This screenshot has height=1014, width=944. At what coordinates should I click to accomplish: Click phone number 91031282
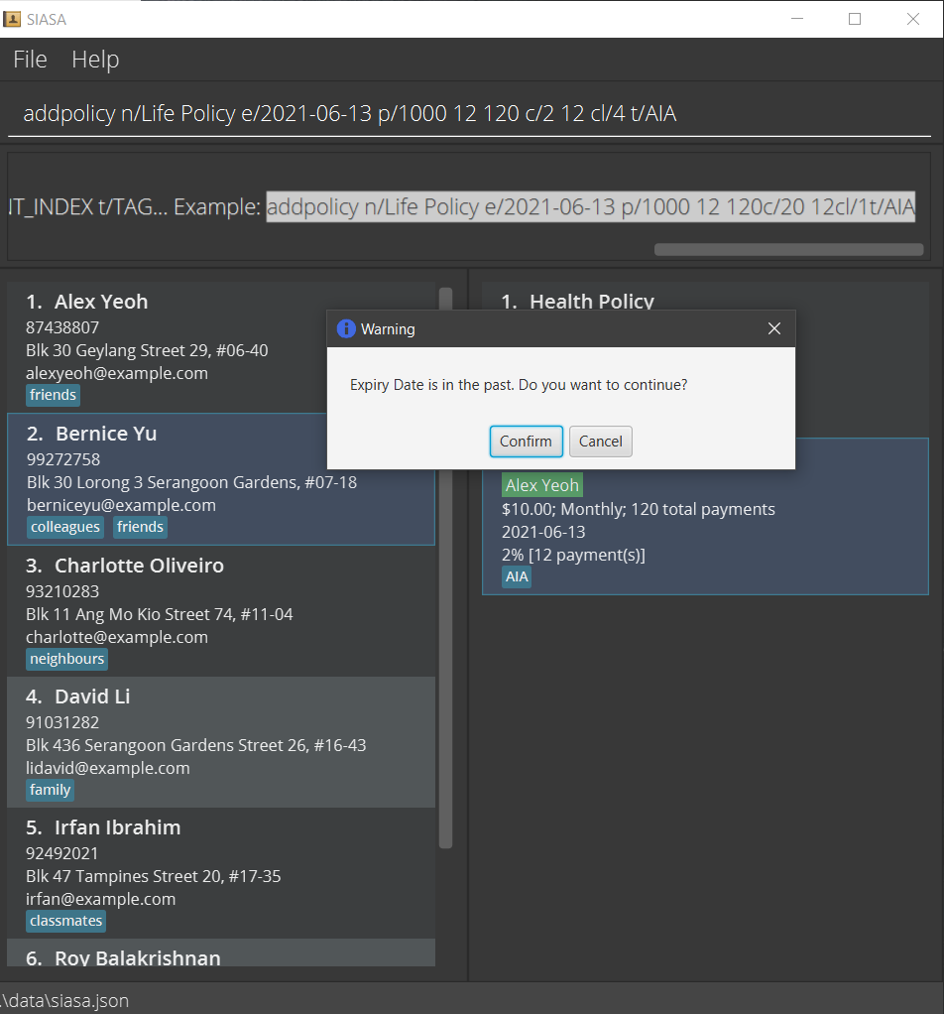point(62,723)
